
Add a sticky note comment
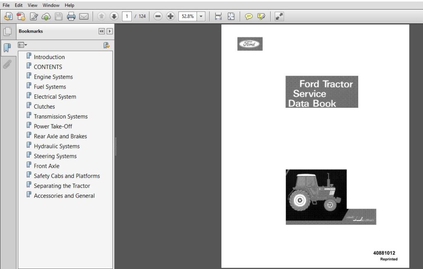(x=248, y=17)
